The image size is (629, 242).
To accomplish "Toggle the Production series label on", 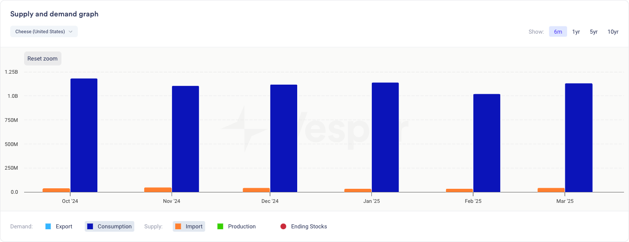I will click(x=242, y=227).
